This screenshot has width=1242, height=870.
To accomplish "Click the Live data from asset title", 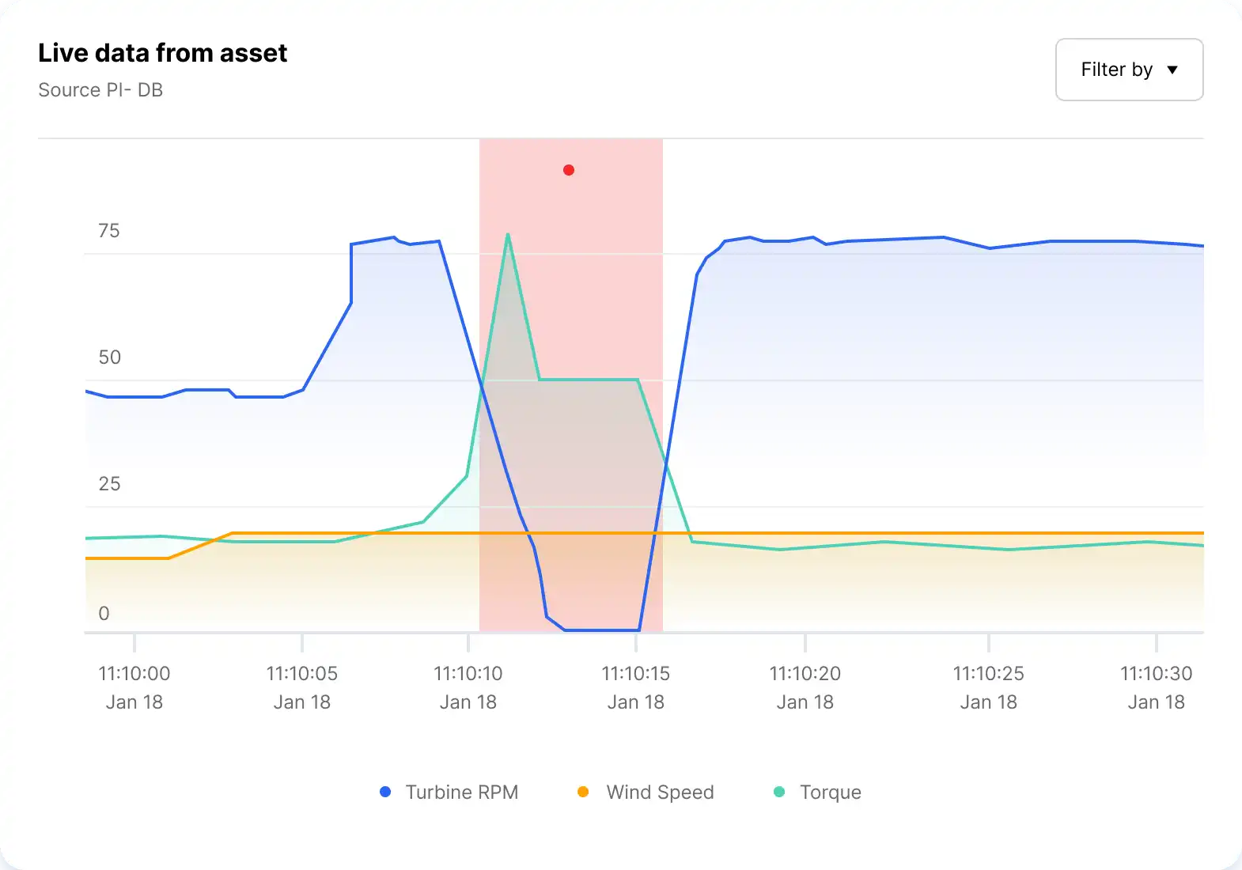I will click(163, 53).
